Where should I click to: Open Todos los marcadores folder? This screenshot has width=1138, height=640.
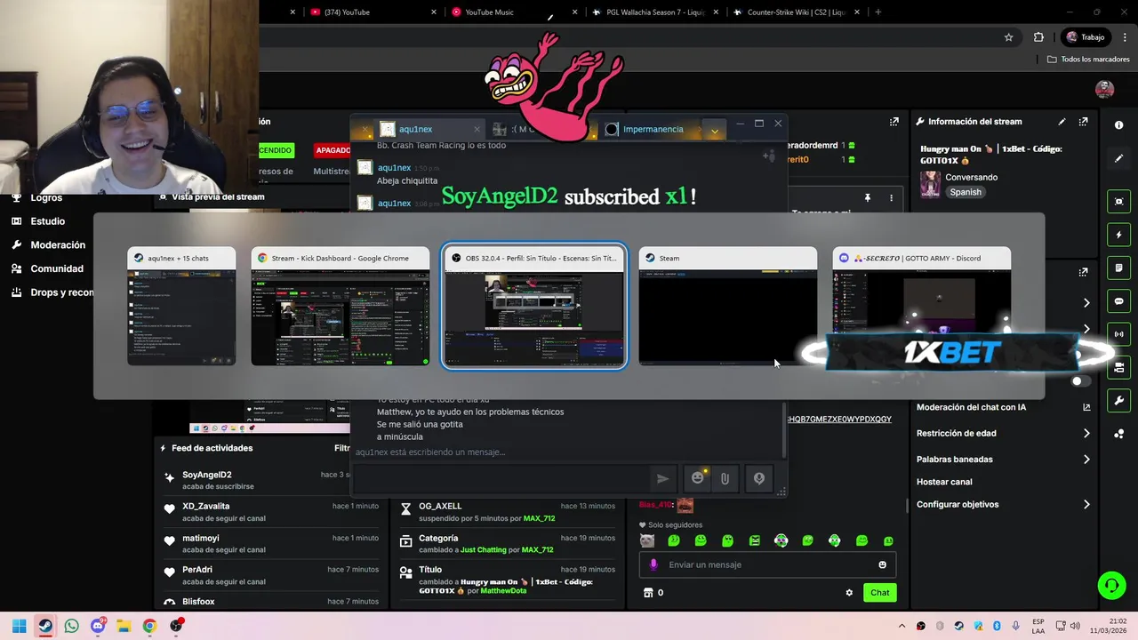point(1088,60)
